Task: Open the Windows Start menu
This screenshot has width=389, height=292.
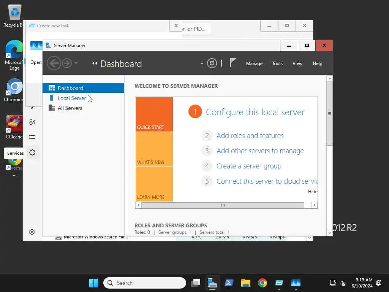Action: tap(93, 283)
